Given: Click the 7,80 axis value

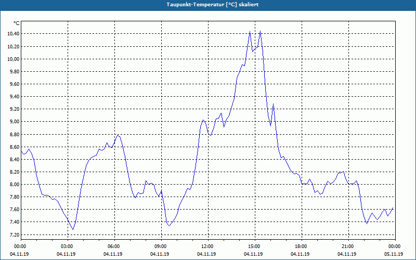Looking at the screenshot, I should pyautogui.click(x=15, y=197).
